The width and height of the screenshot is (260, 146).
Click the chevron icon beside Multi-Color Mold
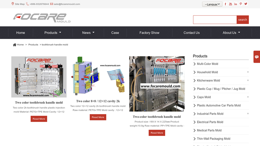tap(194, 64)
